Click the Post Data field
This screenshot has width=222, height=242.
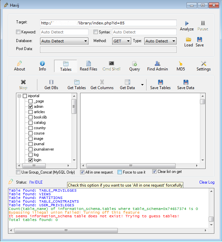[108, 49]
